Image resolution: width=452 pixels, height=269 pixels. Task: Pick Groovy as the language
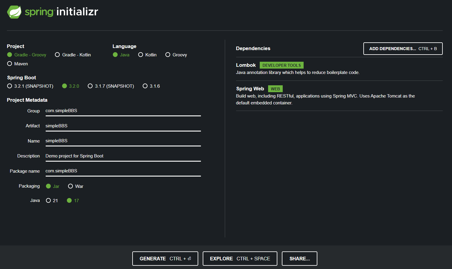[x=176, y=55]
